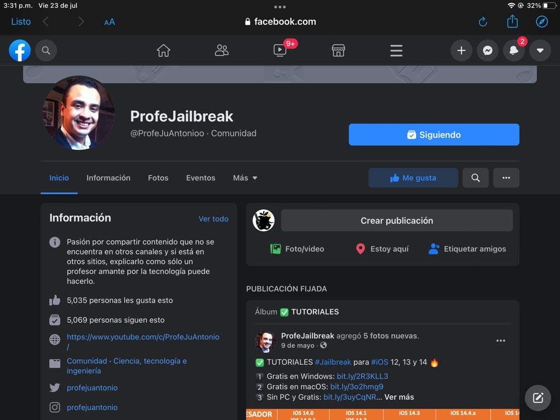
Task: Open bit.ly/2R3KLL3 Windows link
Action: pos(362,376)
